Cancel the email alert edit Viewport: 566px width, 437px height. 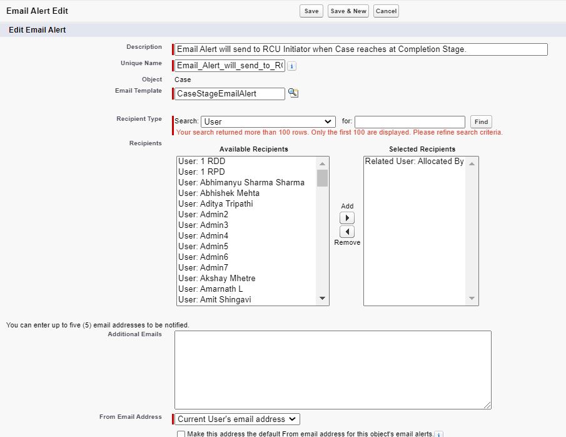[x=386, y=11]
